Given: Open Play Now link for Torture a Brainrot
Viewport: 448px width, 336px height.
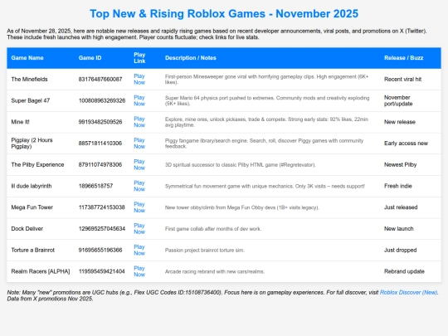Looking at the screenshot, I should (x=139, y=250).
